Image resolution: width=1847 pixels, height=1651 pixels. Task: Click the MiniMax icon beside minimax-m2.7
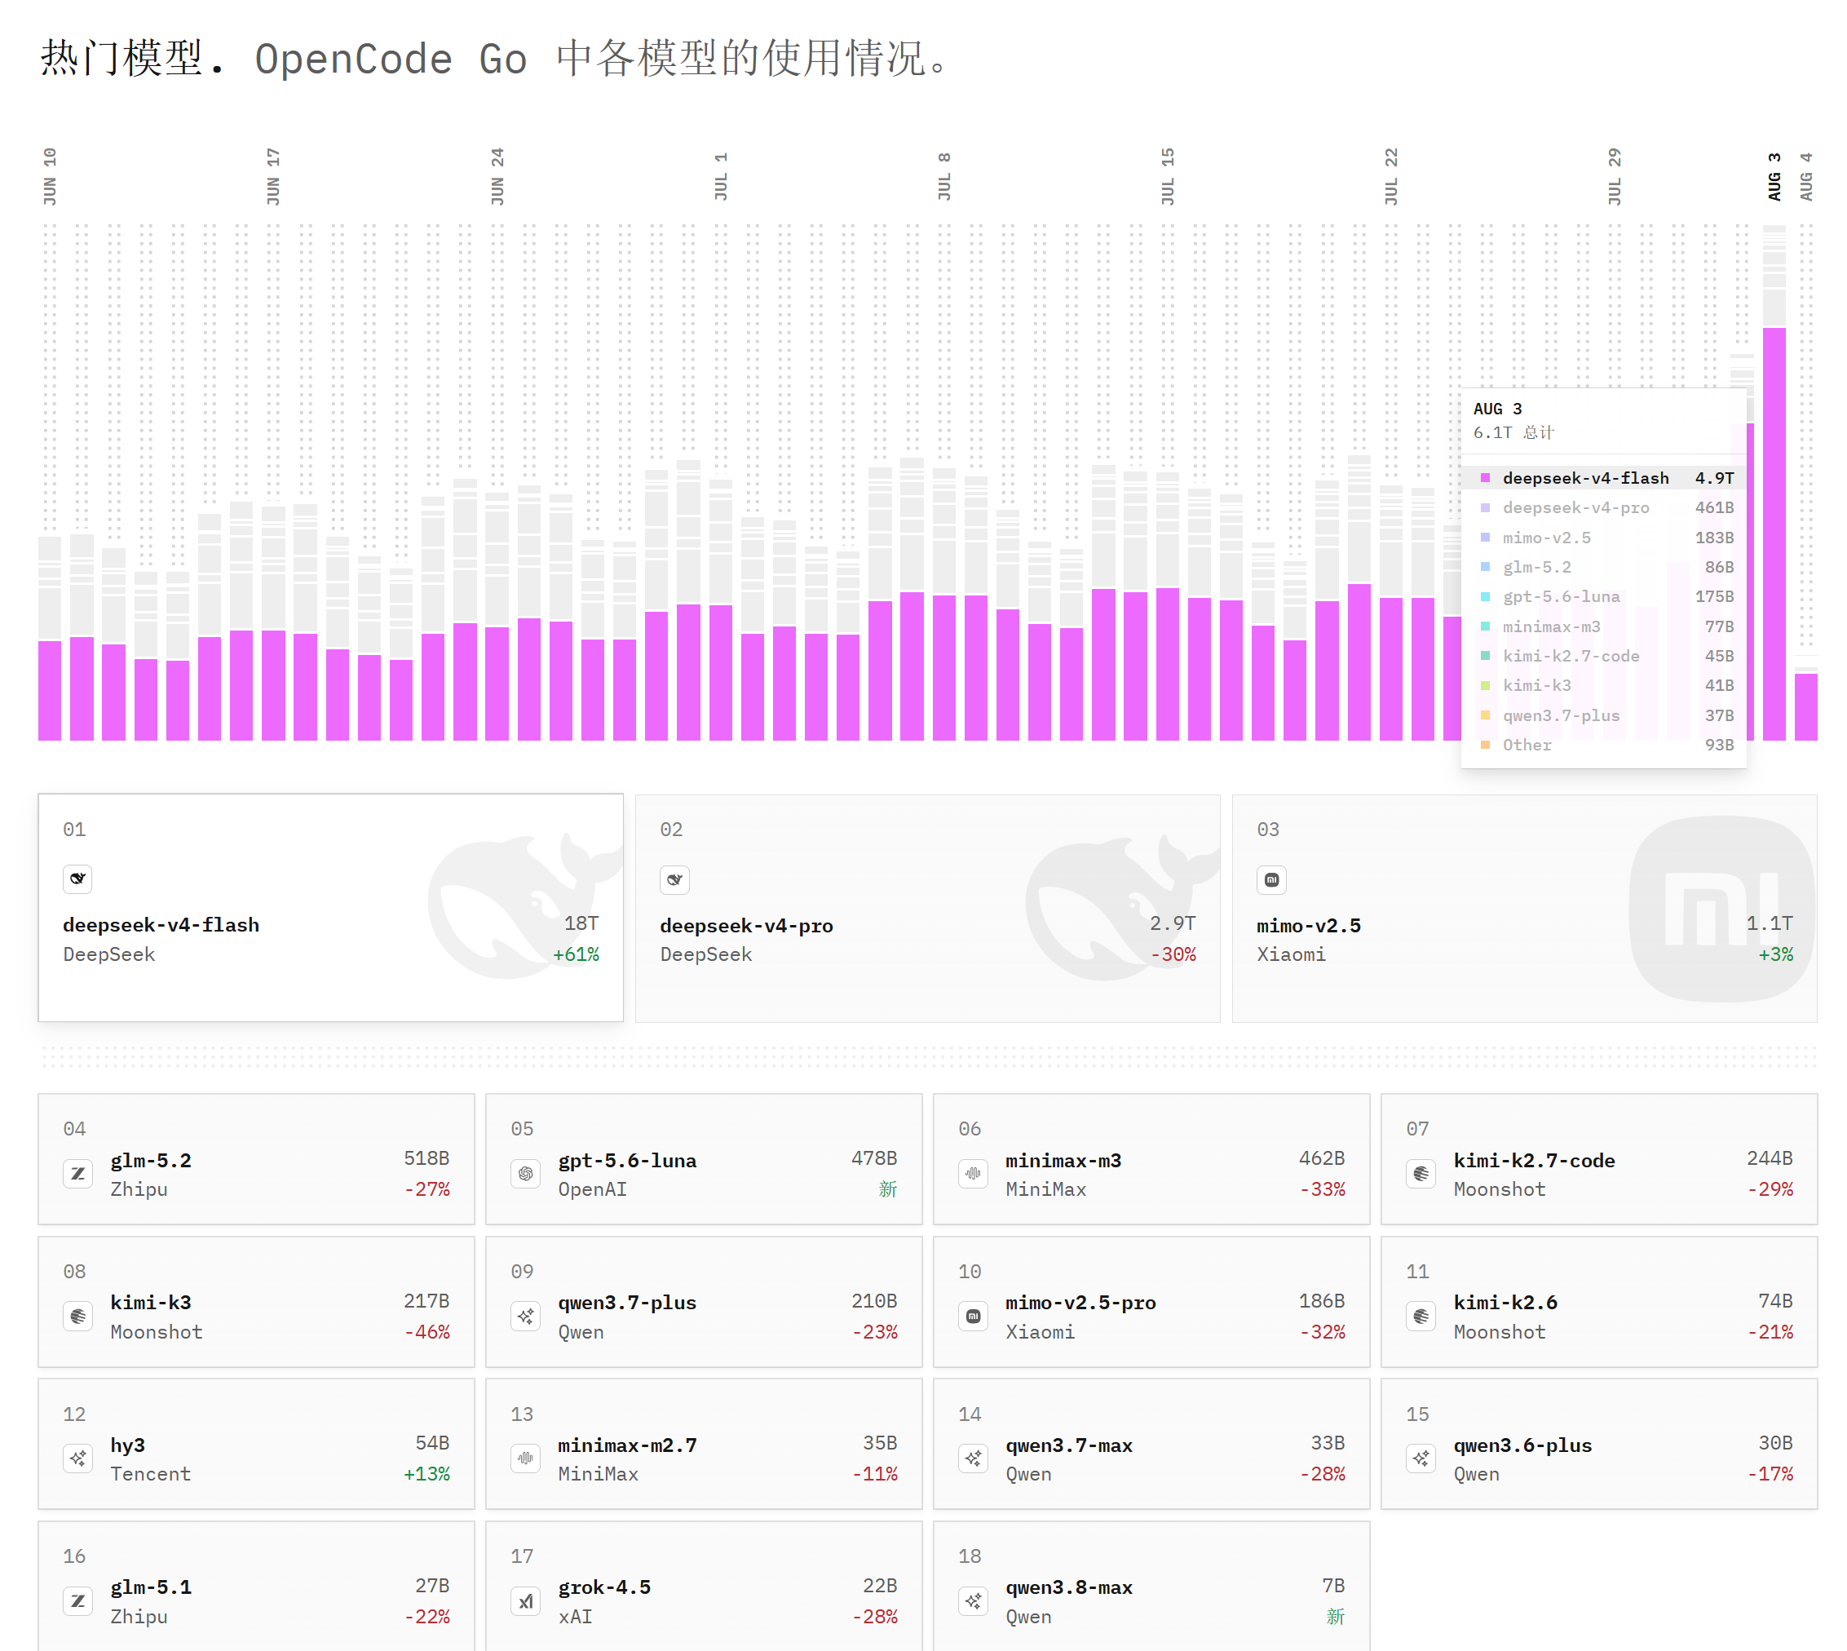(525, 1458)
